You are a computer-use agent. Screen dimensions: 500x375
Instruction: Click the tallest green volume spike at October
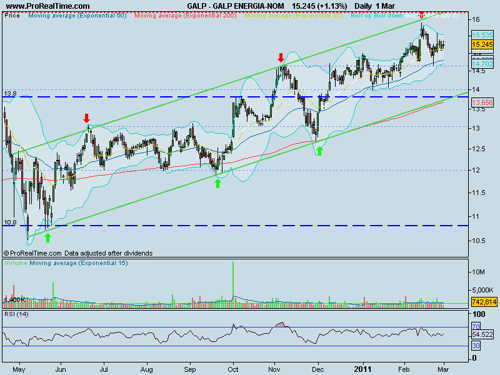(x=233, y=284)
